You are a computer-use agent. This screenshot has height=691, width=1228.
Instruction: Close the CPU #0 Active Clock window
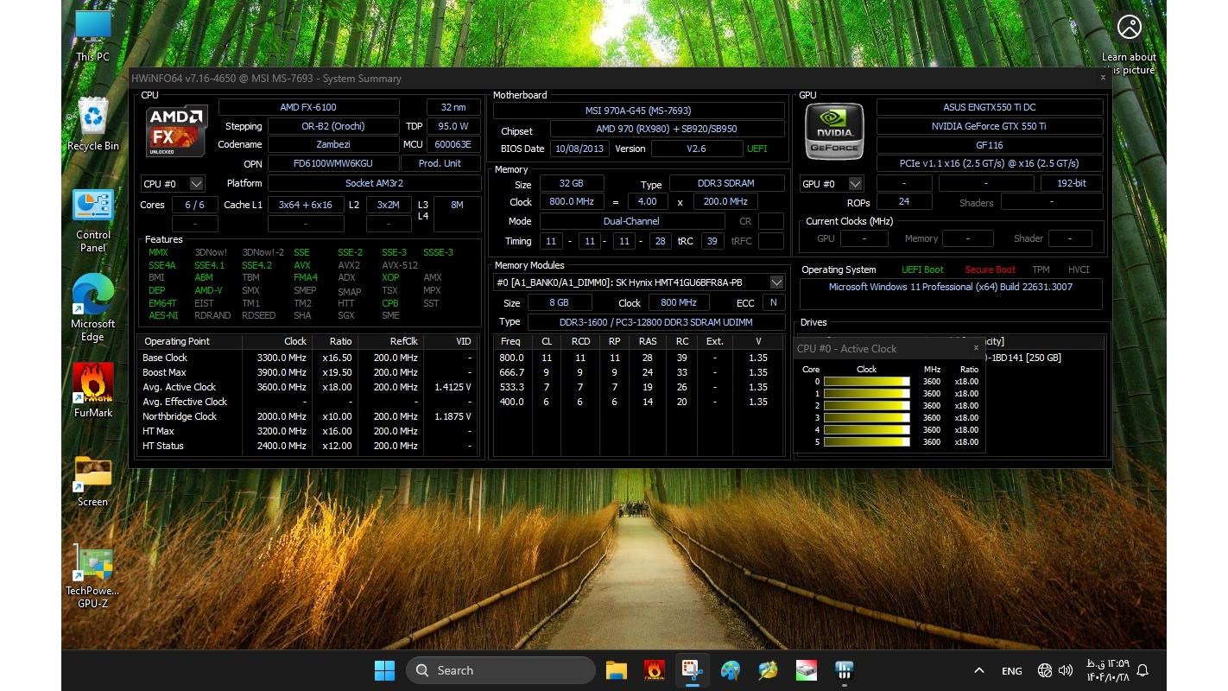[x=976, y=348]
